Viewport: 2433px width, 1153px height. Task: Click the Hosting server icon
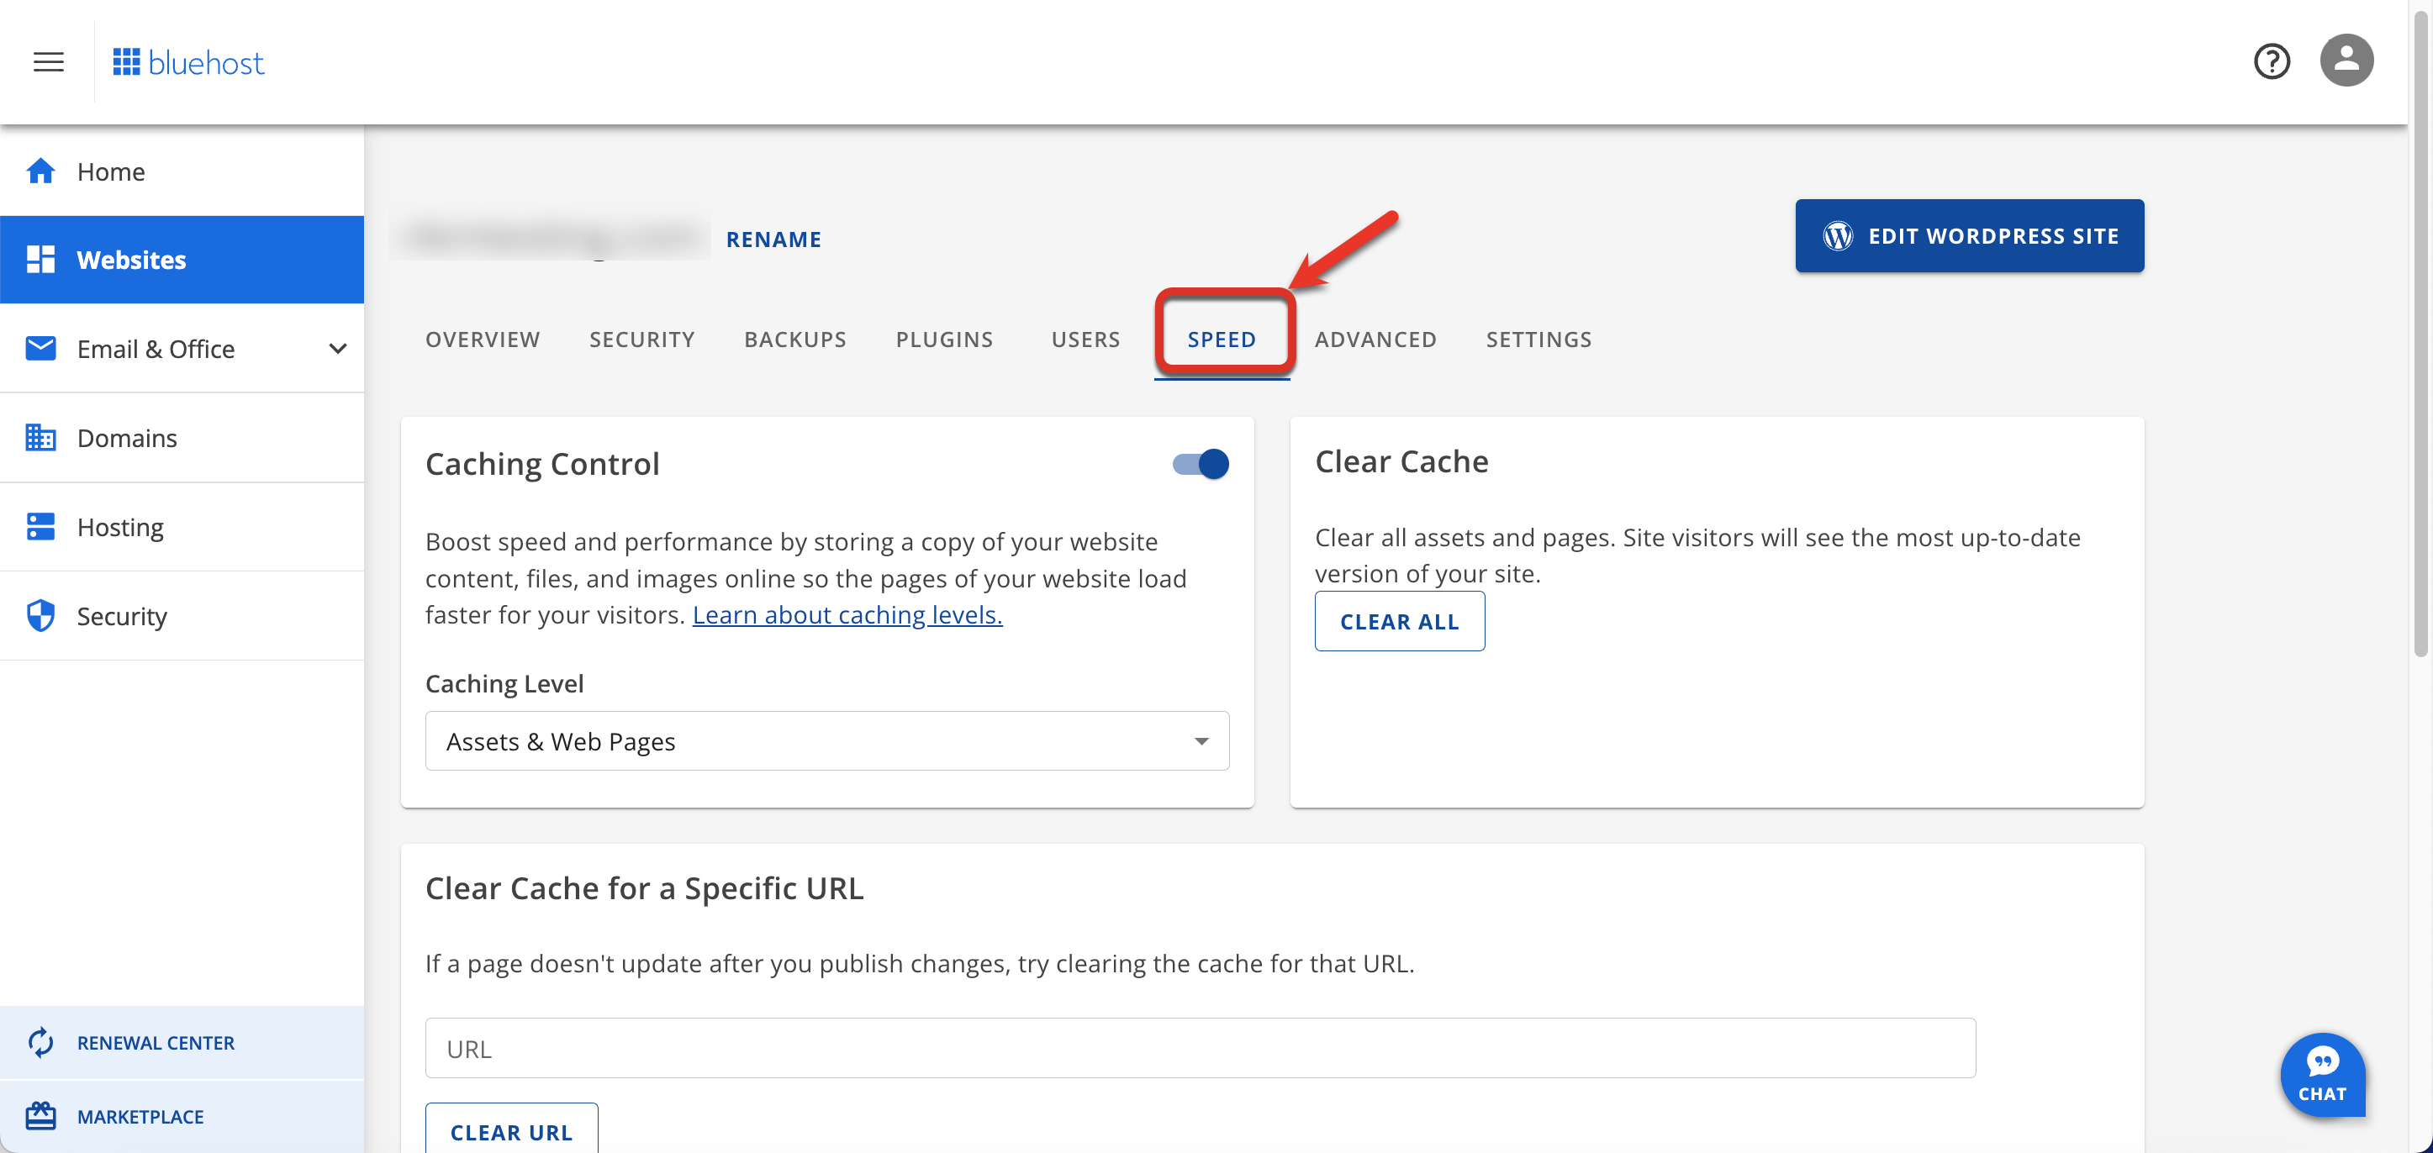(40, 526)
